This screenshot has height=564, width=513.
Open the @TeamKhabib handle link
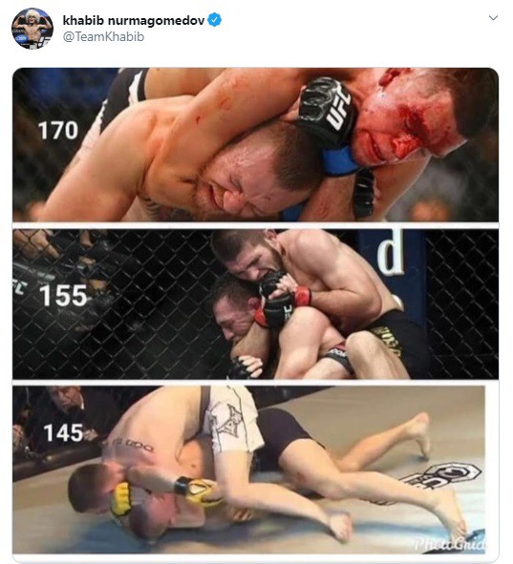pyautogui.click(x=104, y=36)
